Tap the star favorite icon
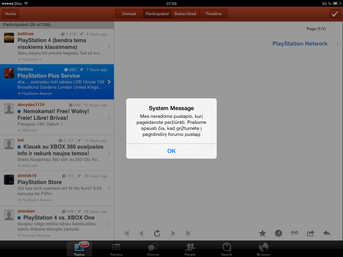This screenshot has width=343, height=257. tap(263, 233)
